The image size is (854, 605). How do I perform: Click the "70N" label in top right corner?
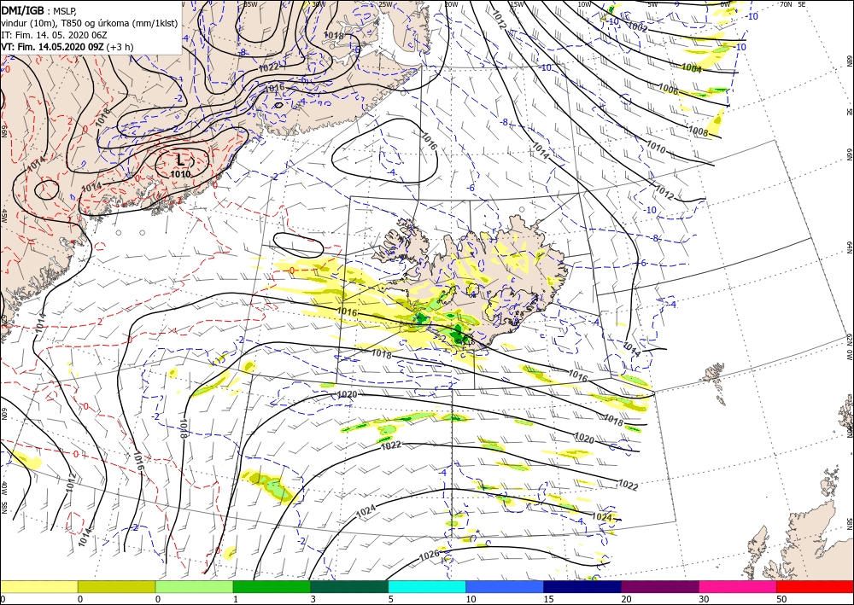[786, 4]
